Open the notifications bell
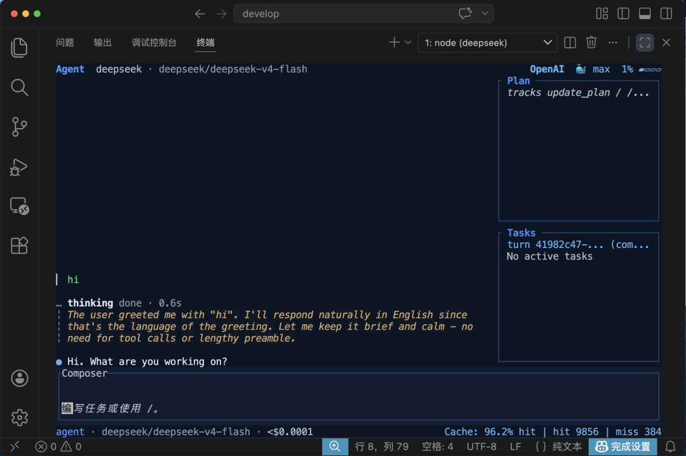 pyautogui.click(x=670, y=446)
